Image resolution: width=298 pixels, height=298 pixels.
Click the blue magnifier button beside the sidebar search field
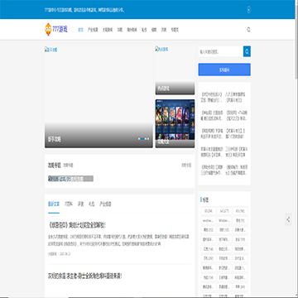[x=247, y=51]
